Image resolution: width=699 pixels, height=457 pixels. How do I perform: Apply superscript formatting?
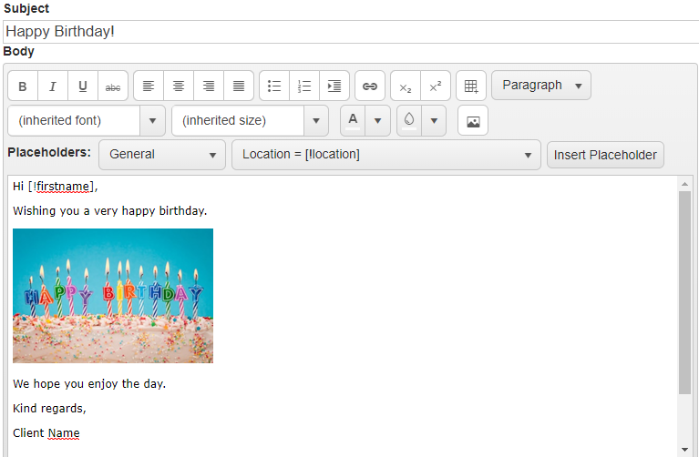point(436,86)
